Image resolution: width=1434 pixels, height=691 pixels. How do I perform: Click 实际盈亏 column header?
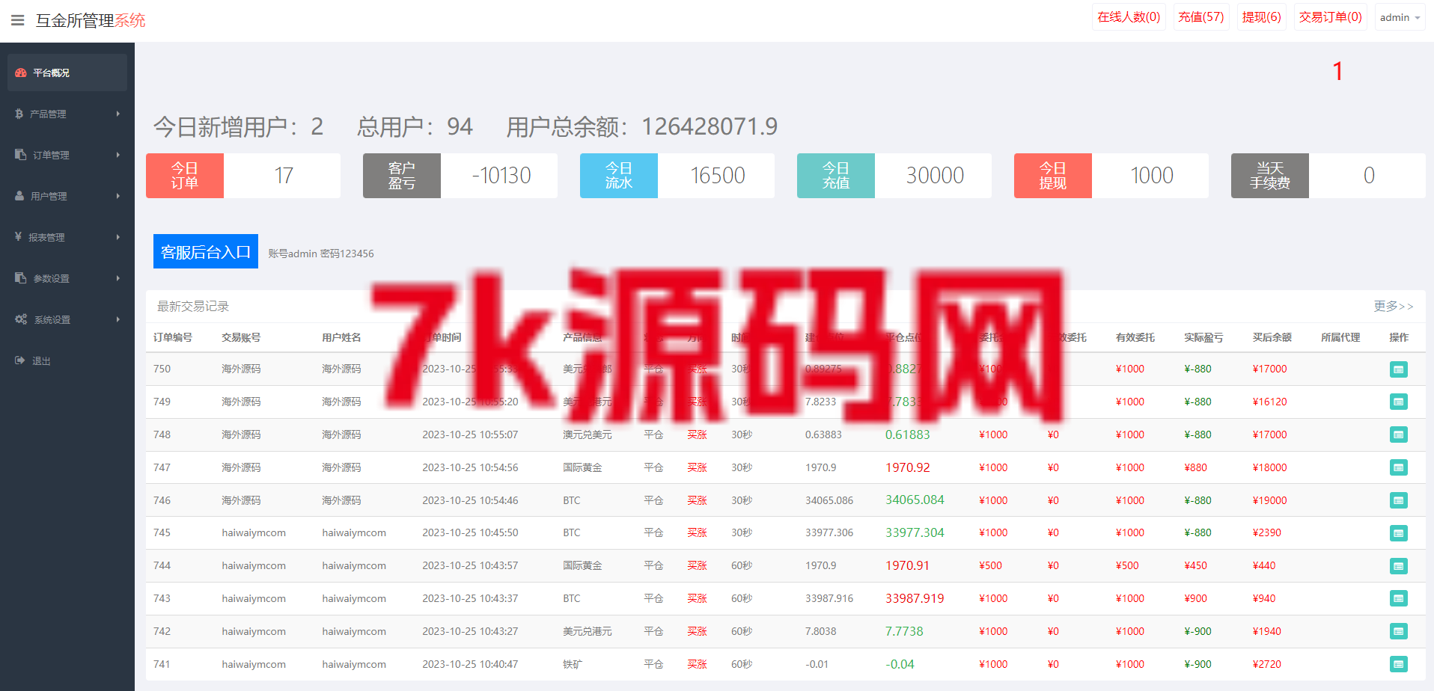(1203, 337)
